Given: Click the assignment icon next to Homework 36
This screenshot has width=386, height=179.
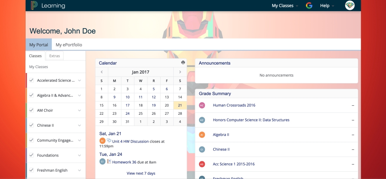Looking at the screenshot, I should click(109, 161).
